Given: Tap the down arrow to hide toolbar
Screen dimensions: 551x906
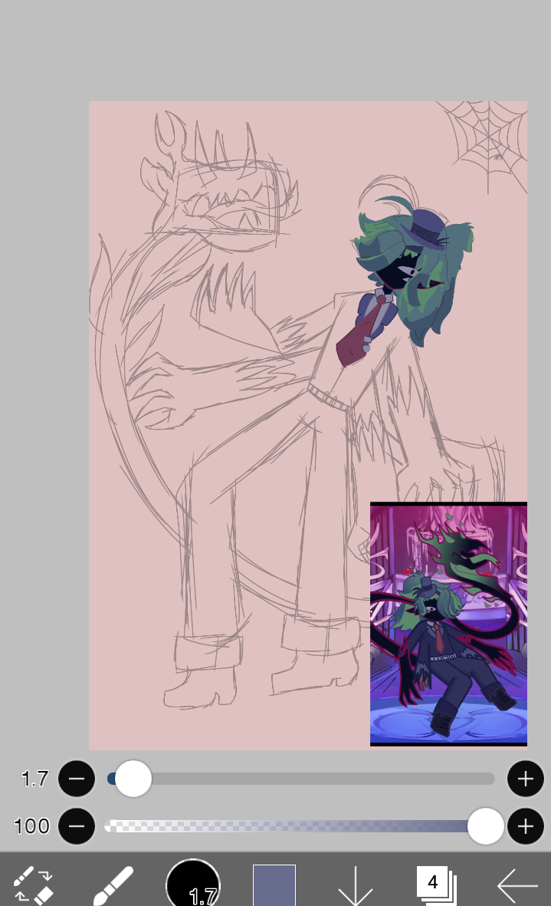Looking at the screenshot, I should [355, 885].
